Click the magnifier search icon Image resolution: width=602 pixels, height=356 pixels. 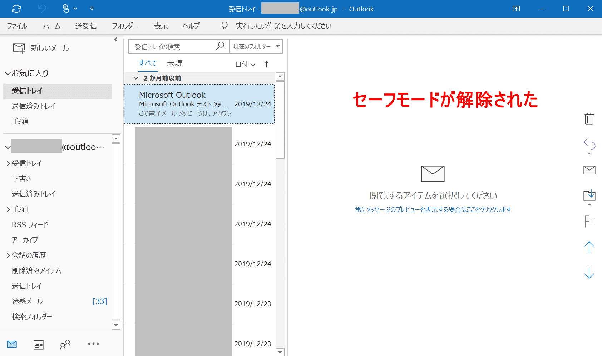click(220, 46)
